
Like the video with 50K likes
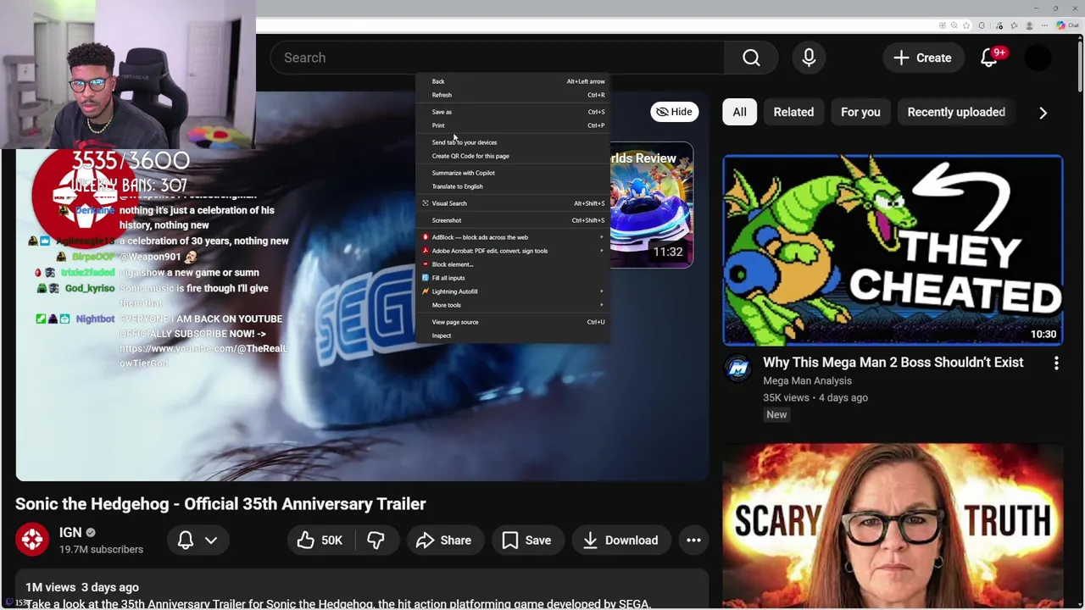[320, 540]
